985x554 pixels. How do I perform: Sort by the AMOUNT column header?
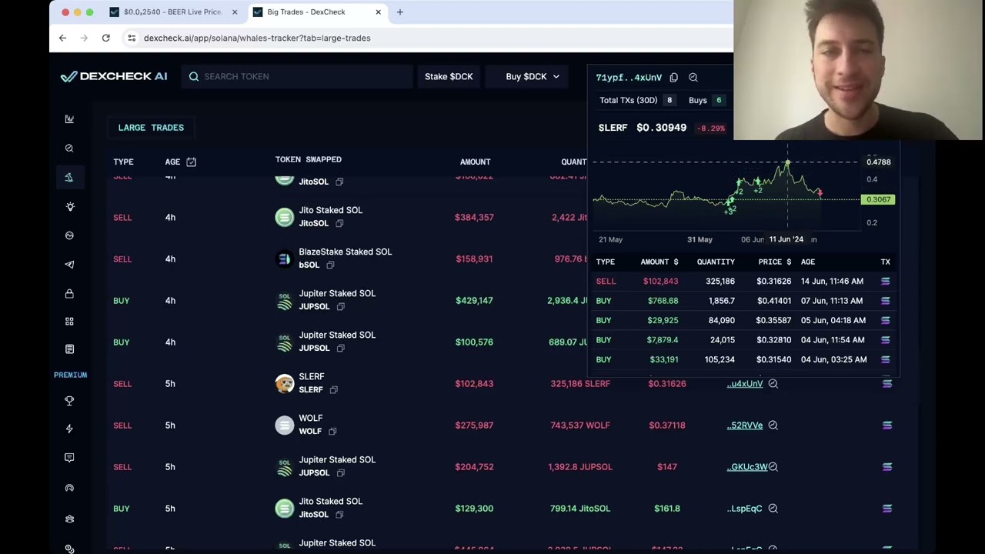click(x=475, y=162)
